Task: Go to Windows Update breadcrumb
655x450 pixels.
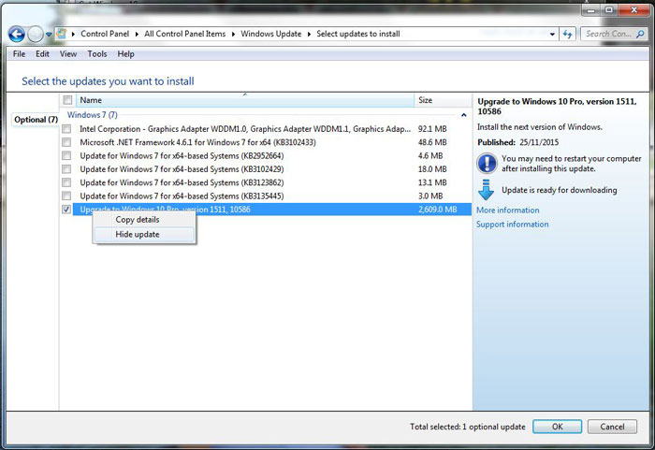Action: click(271, 34)
